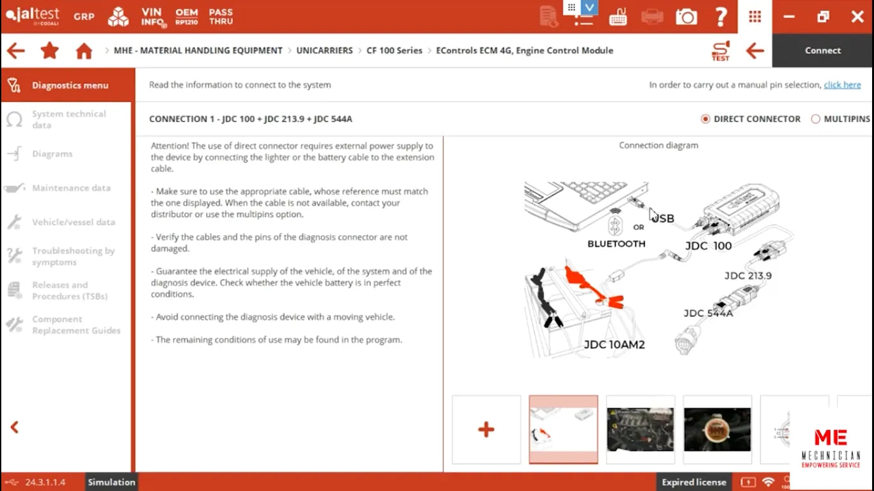Open the virtual keyboard icon
The width and height of the screenshot is (874, 491).
click(x=617, y=17)
